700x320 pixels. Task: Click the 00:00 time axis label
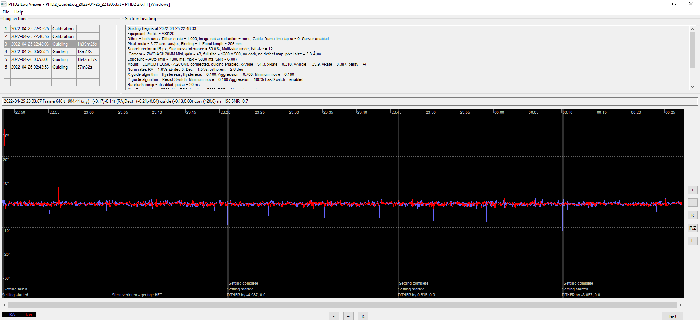tap(499, 112)
